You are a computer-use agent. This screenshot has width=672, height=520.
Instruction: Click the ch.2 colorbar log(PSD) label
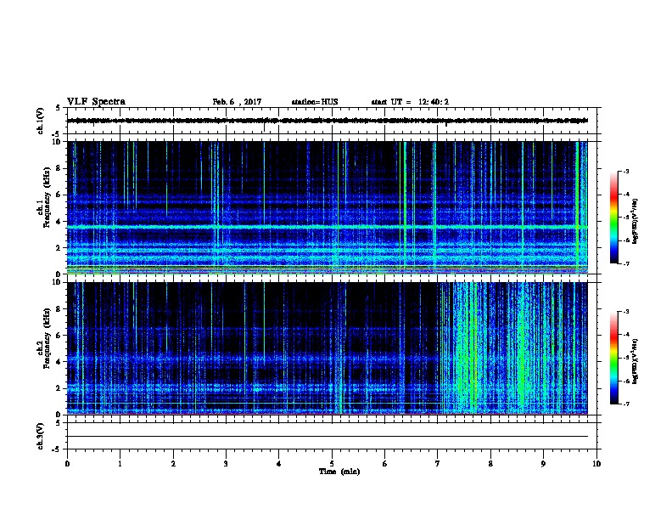coord(635,361)
